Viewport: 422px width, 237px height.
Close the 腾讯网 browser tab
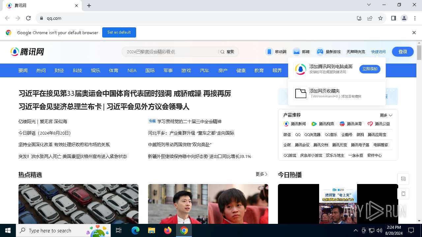76,6
